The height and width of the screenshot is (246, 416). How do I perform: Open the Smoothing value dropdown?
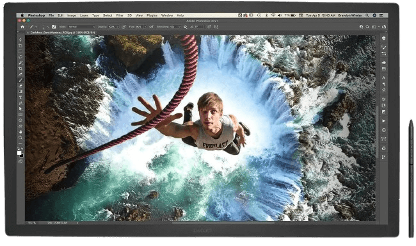pyautogui.click(x=180, y=26)
